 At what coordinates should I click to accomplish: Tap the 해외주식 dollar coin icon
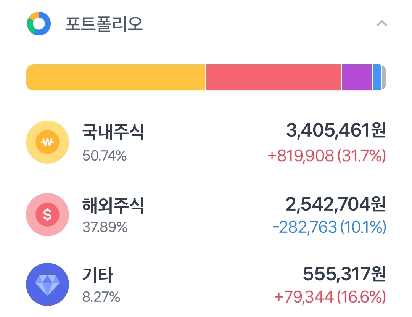(47, 214)
